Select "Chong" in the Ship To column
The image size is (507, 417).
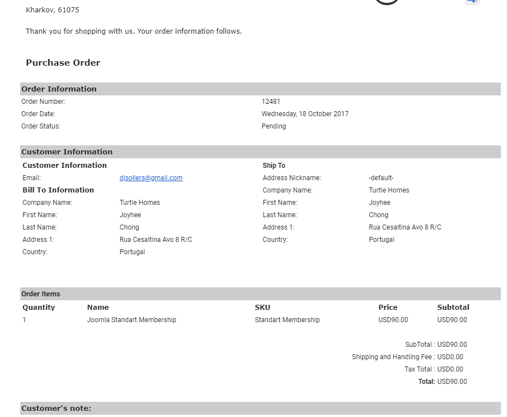378,215
